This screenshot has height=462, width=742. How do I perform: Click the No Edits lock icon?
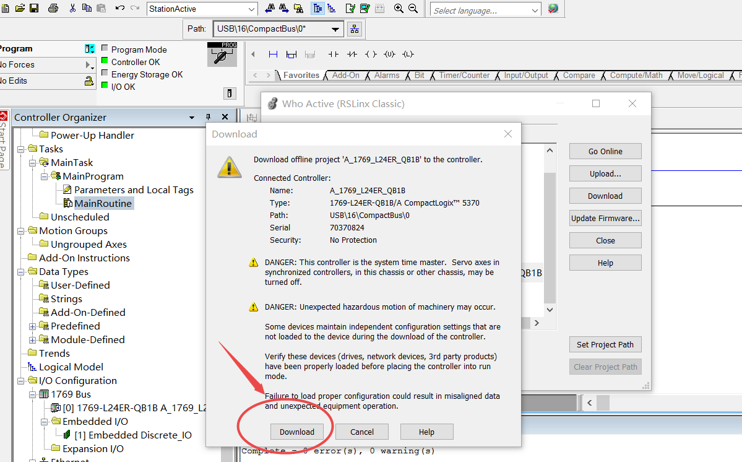[88, 81]
